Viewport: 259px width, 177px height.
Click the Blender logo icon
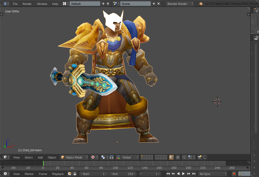[x=200, y=4]
